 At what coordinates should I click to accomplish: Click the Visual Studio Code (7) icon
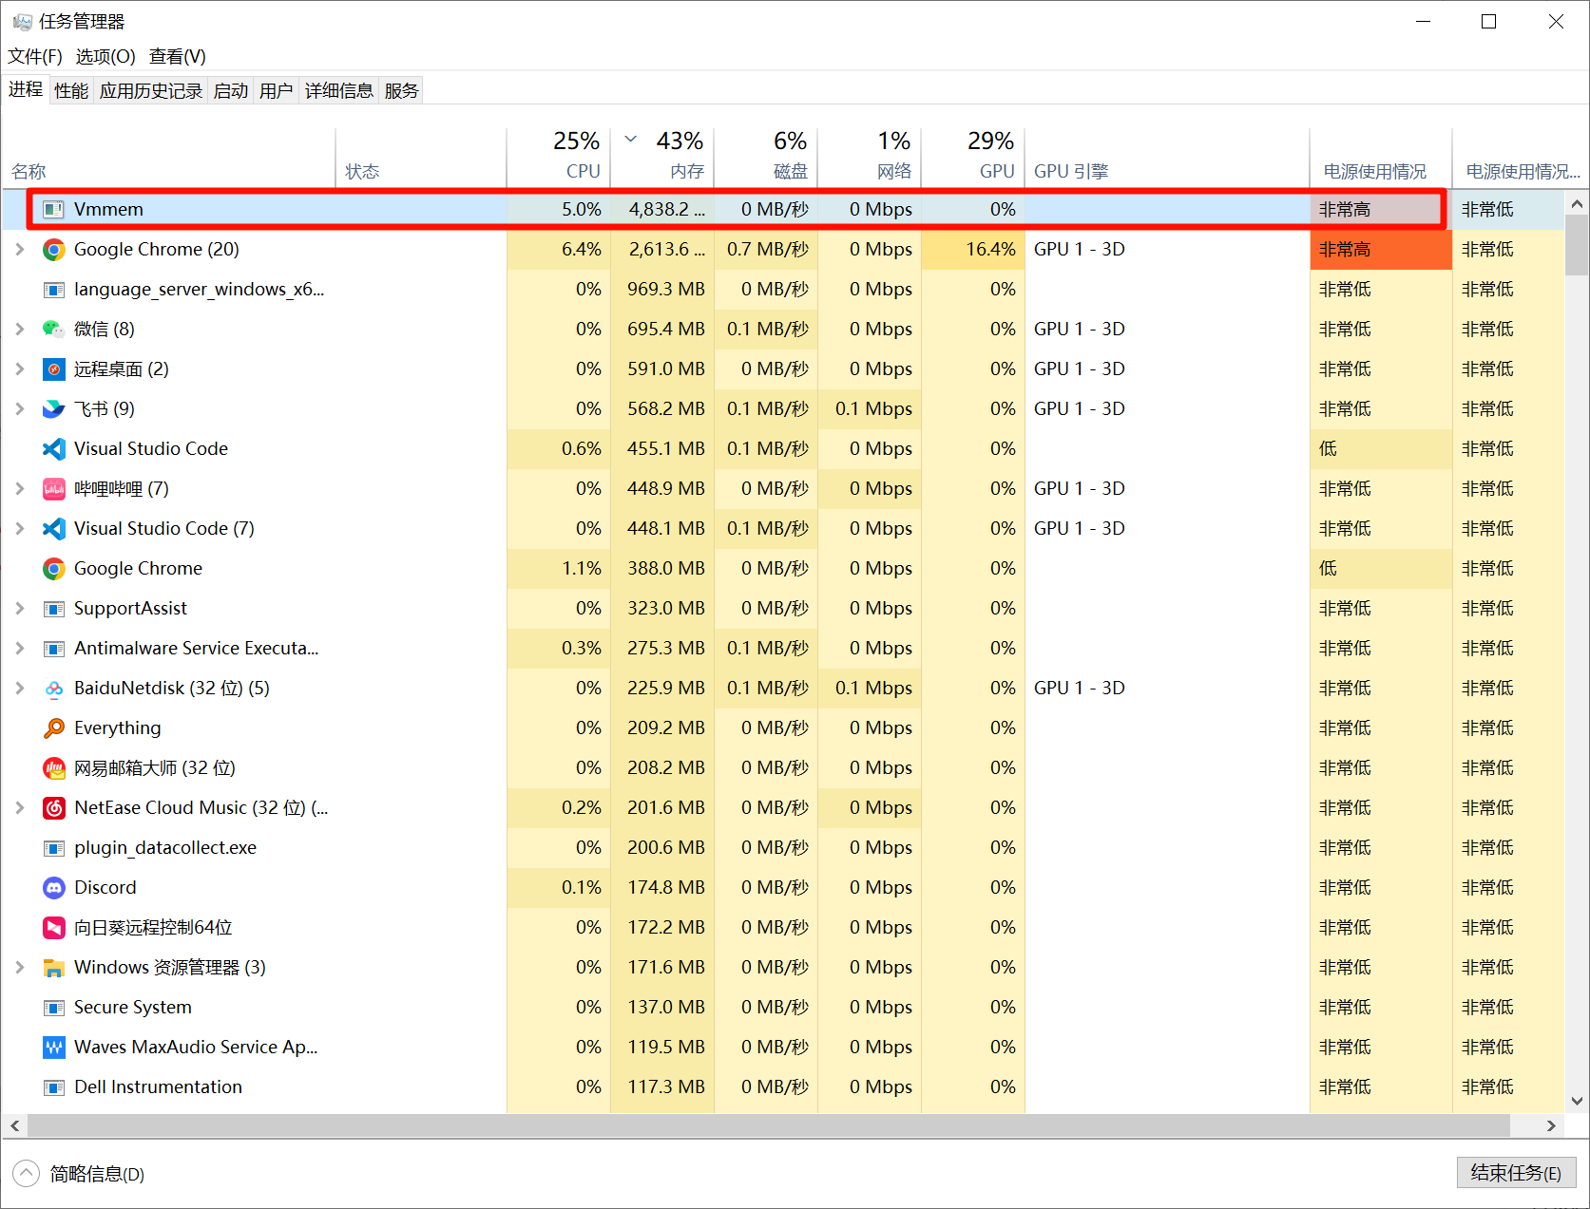pos(54,529)
